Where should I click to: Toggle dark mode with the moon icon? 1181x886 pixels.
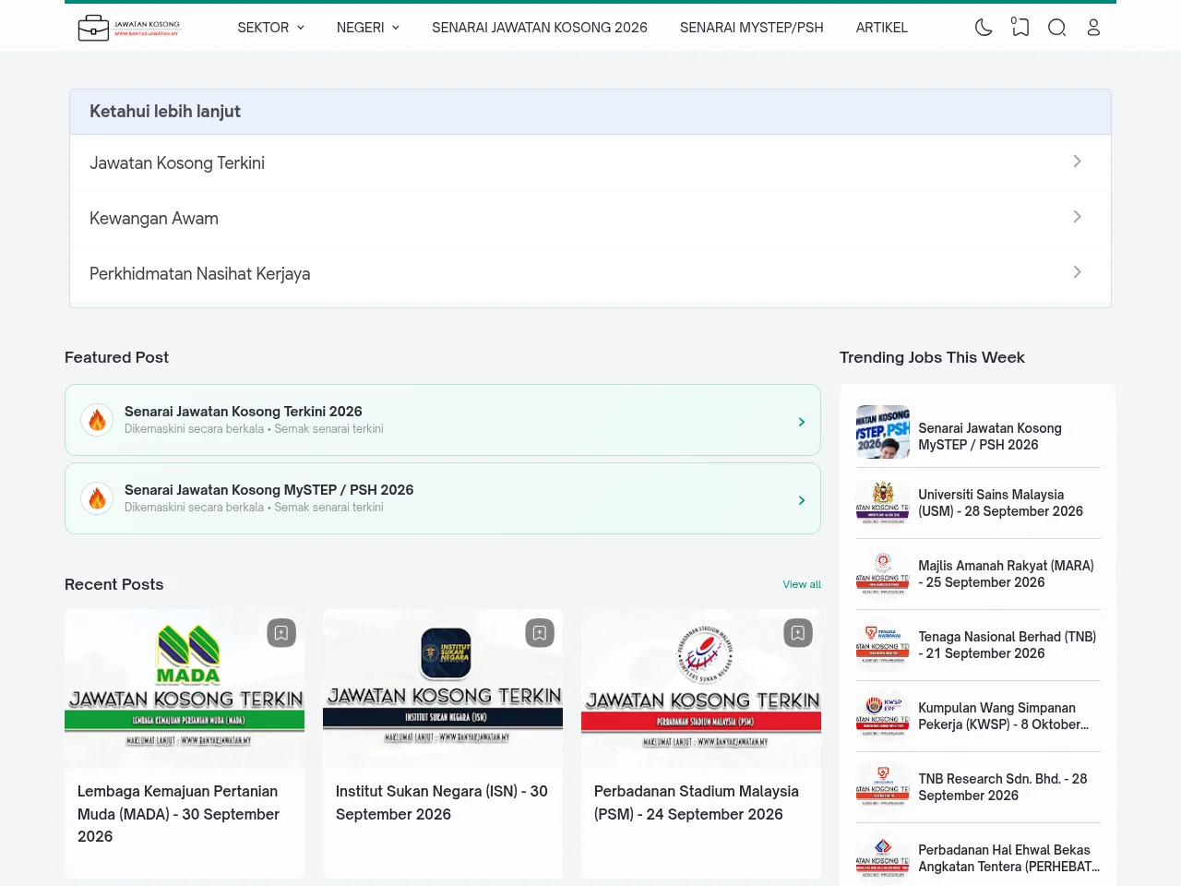pyautogui.click(x=984, y=28)
